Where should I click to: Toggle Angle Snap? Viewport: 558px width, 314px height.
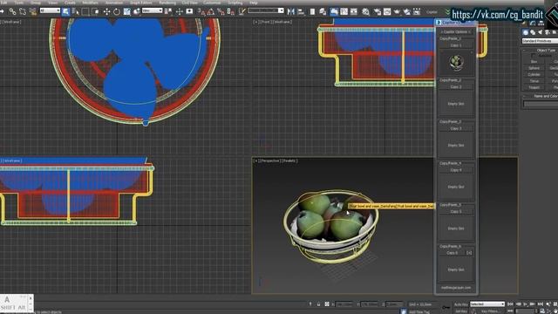(211, 11)
